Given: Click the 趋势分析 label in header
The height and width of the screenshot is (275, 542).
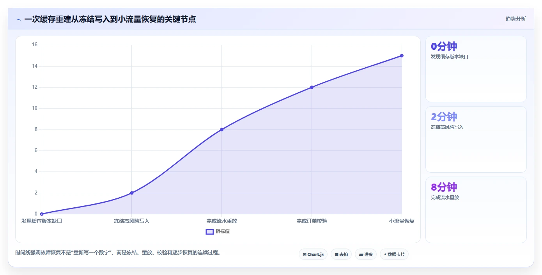Looking at the screenshot, I should click(515, 19).
